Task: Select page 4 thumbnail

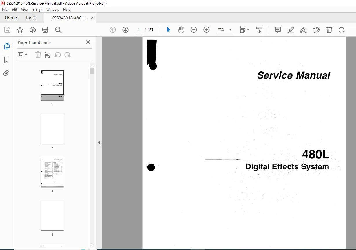Action: [x=52, y=215]
